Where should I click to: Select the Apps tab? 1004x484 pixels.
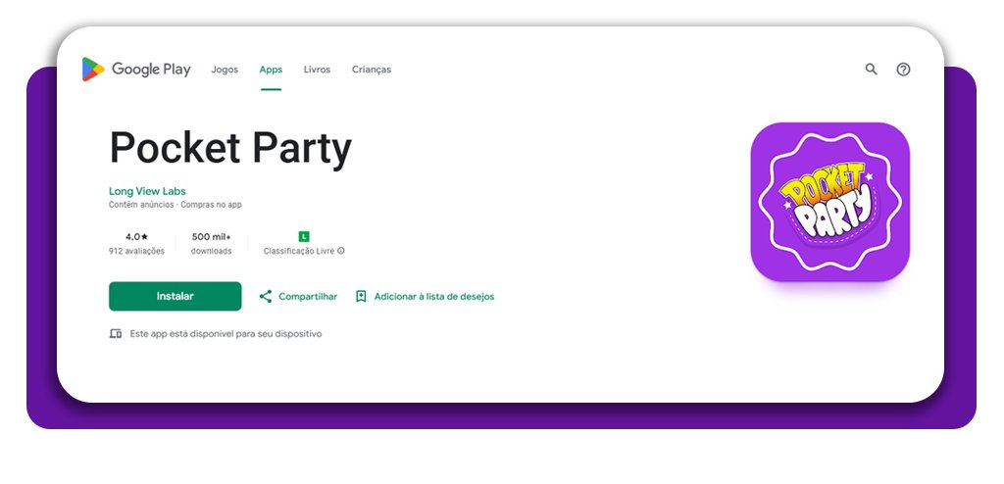(x=271, y=70)
